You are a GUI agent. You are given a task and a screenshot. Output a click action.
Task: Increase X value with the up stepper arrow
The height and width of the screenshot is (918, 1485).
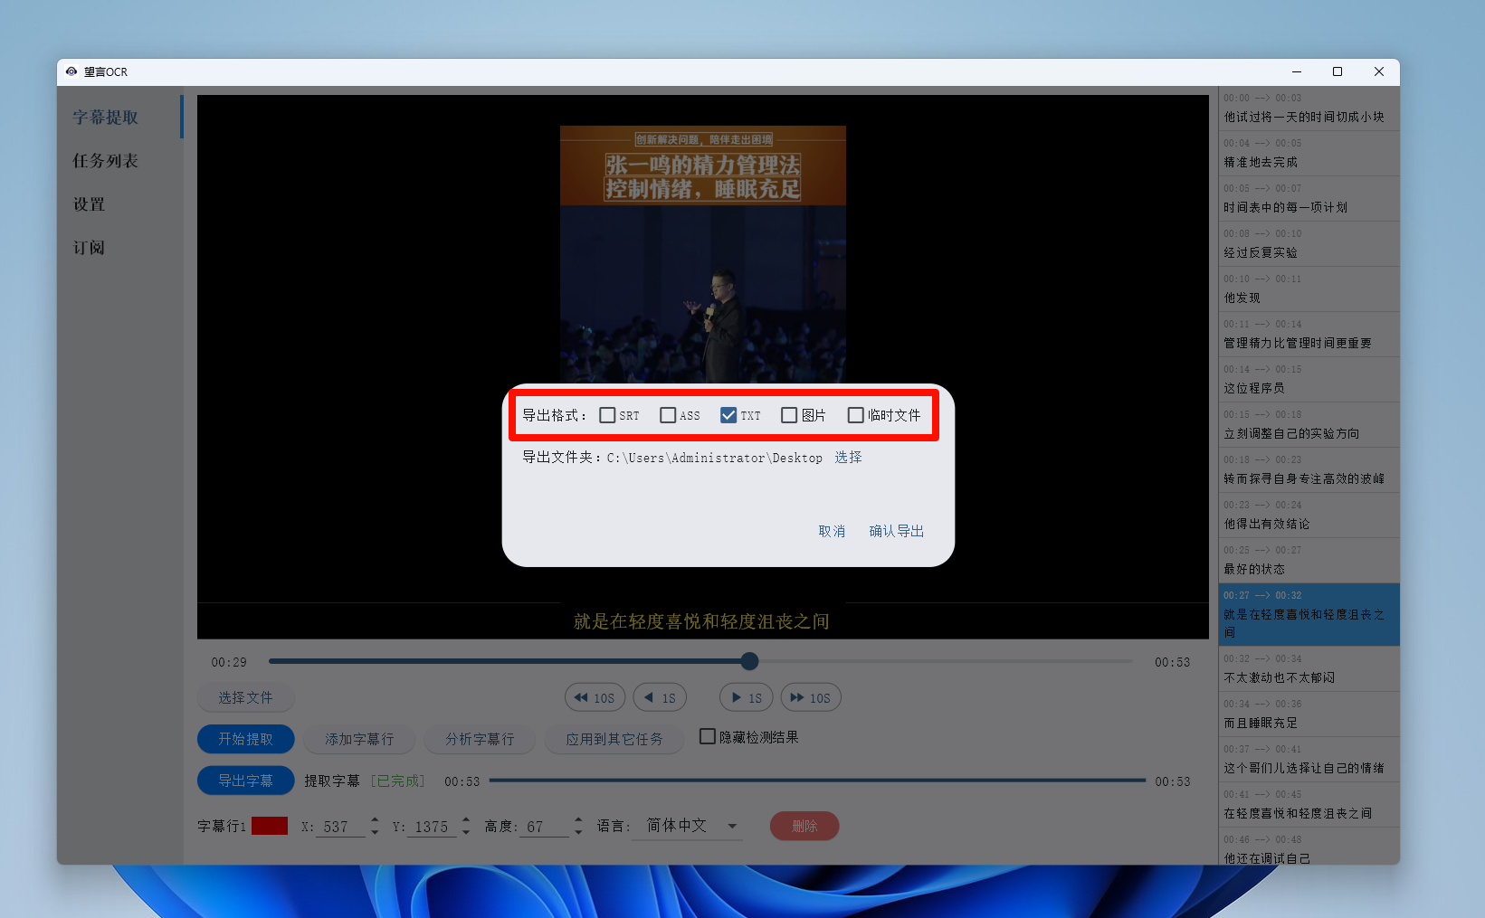point(375,820)
